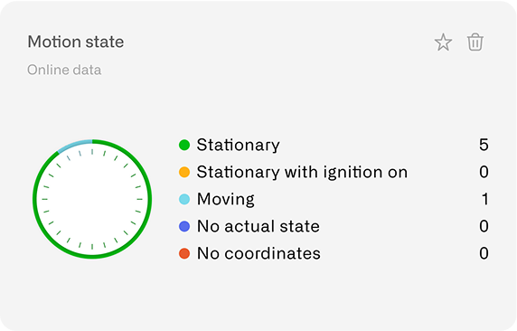This screenshot has width=517, height=331.
Task: Click the center of the donut chart
Action: coord(92,199)
